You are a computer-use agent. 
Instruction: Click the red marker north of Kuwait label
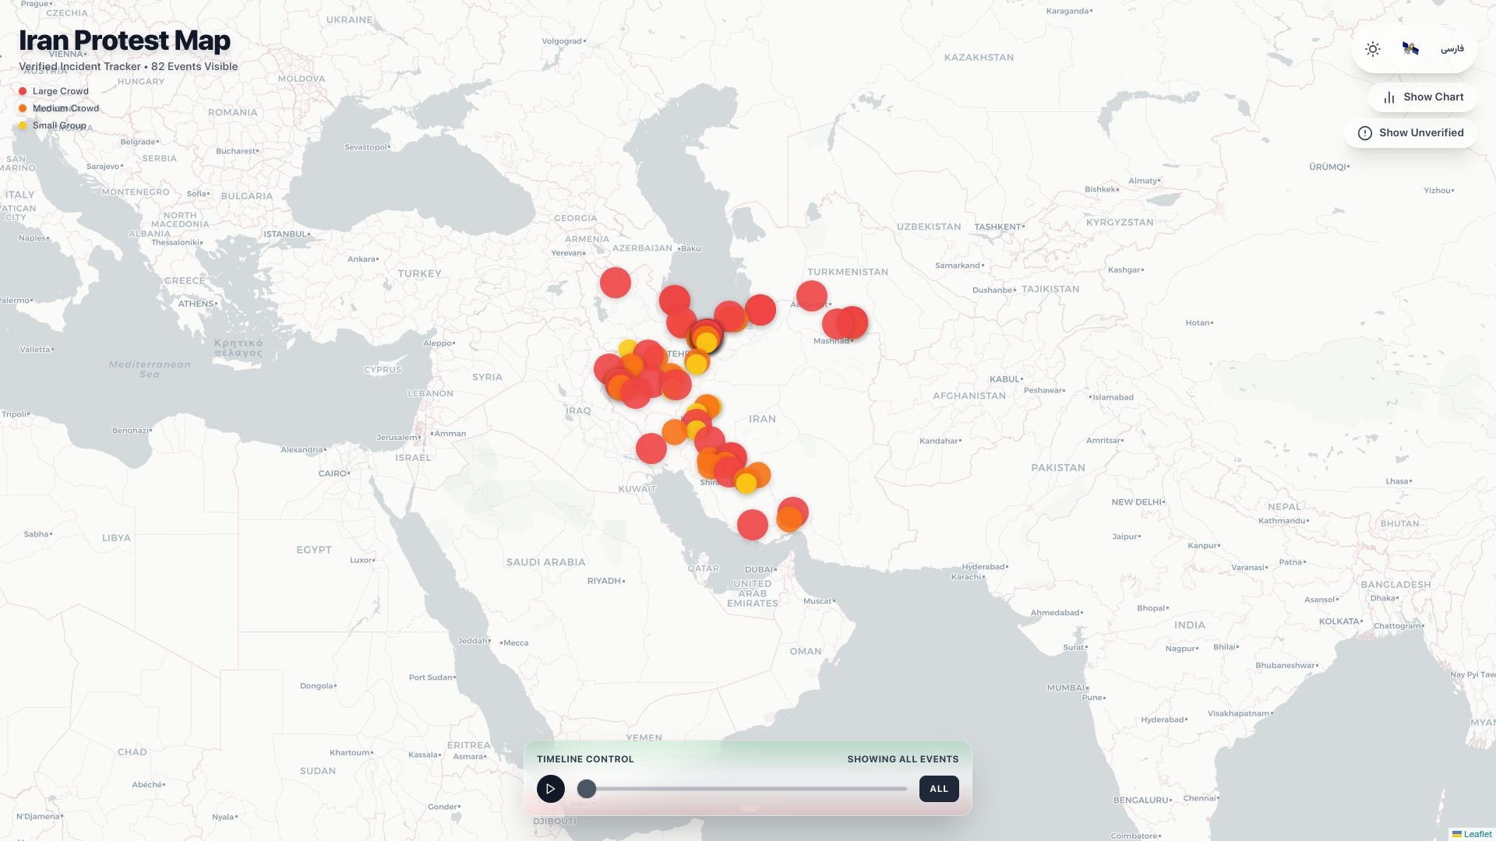[651, 449]
